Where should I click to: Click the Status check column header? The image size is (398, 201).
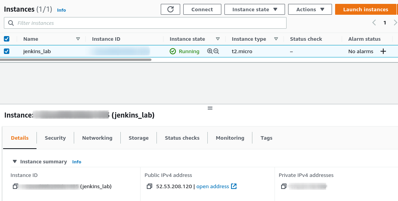306,39
